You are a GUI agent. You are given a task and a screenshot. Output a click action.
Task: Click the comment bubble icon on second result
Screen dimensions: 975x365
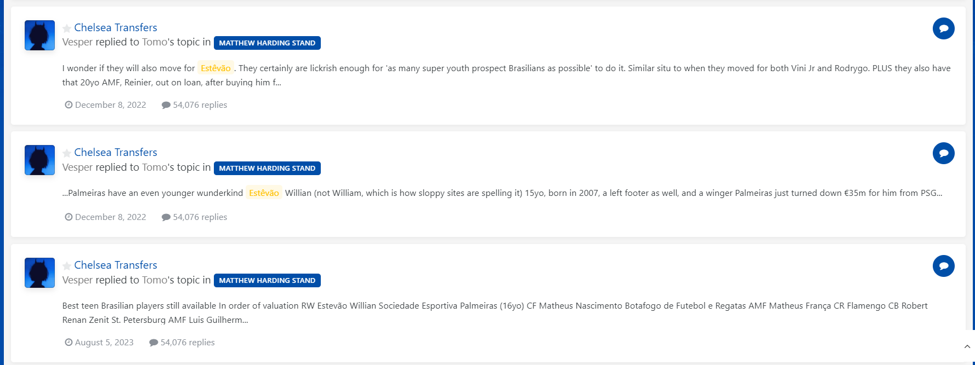tap(943, 153)
